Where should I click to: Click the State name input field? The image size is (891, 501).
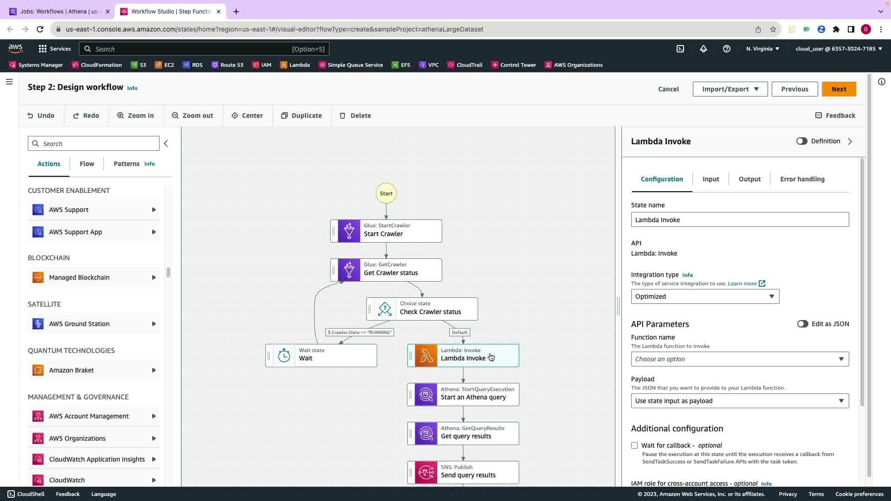(x=739, y=220)
